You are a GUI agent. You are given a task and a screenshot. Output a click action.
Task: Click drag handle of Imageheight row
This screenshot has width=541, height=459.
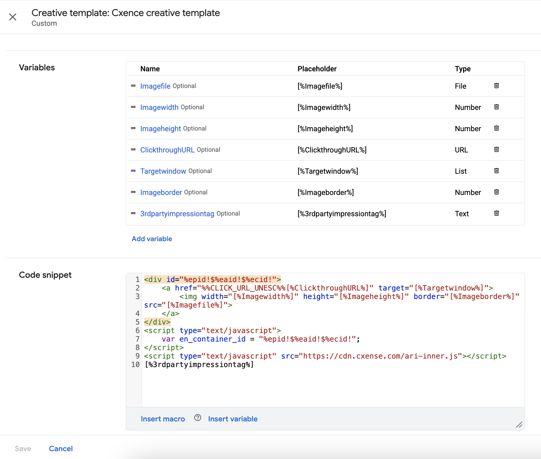click(133, 128)
